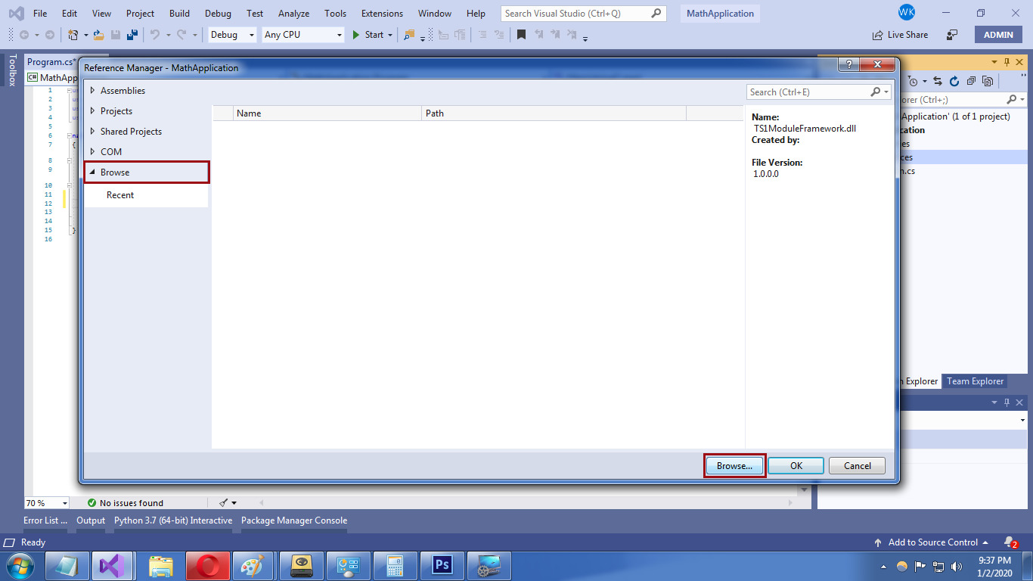Image resolution: width=1033 pixels, height=581 pixels.
Task: Start debugging with the green Start arrow
Action: click(x=356, y=35)
